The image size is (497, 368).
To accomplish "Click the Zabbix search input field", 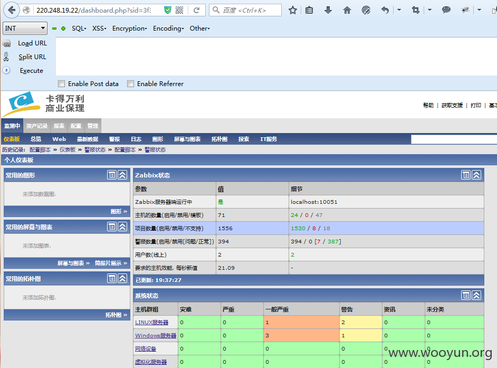I will tap(454, 139).
